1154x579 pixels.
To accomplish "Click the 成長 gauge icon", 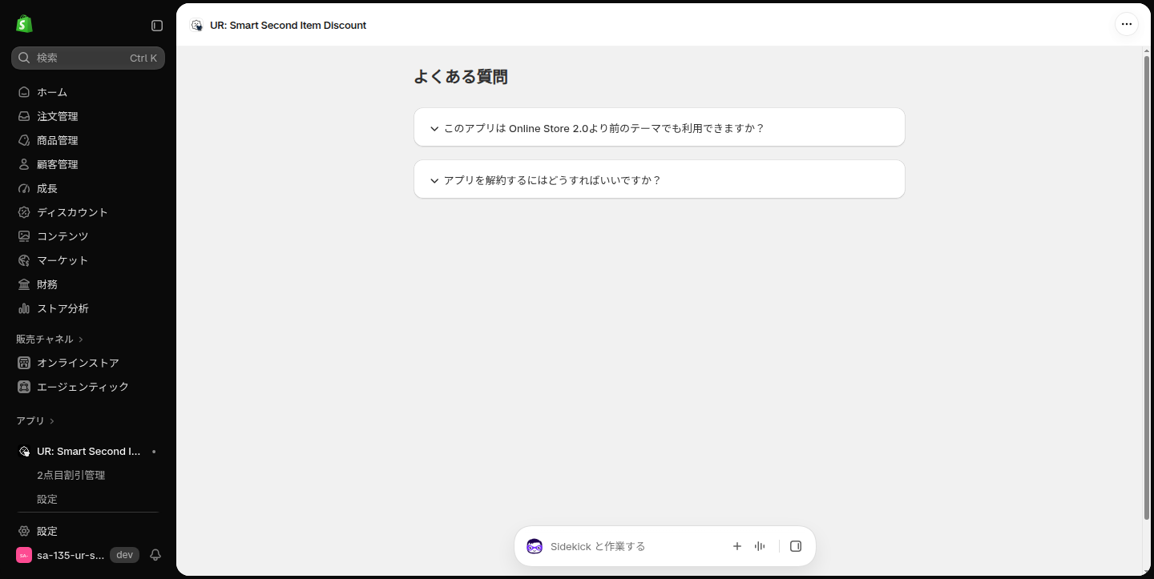I will [x=24, y=188].
